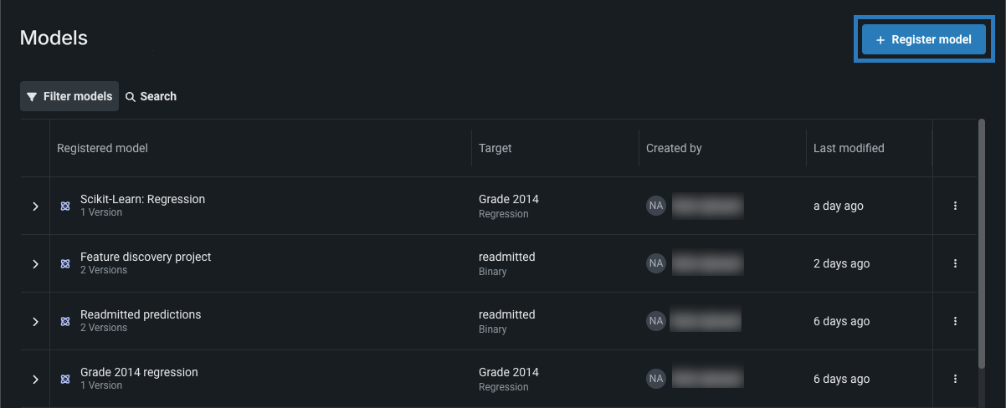Click the Register model button

click(x=924, y=40)
